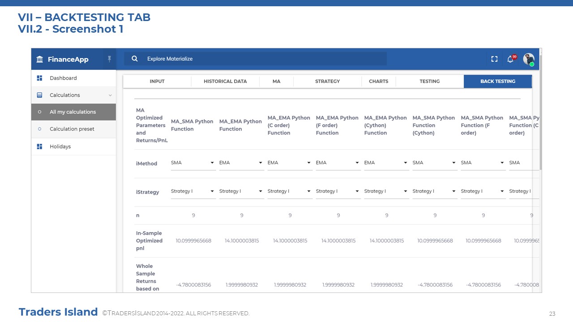The width and height of the screenshot is (573, 322).
Task: Enter fullscreen with the expand icon
Action: tap(495, 59)
